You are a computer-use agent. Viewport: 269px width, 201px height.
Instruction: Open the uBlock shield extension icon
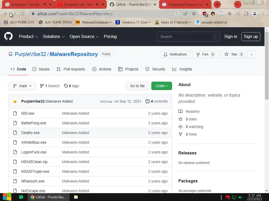pyautogui.click(x=205, y=14)
